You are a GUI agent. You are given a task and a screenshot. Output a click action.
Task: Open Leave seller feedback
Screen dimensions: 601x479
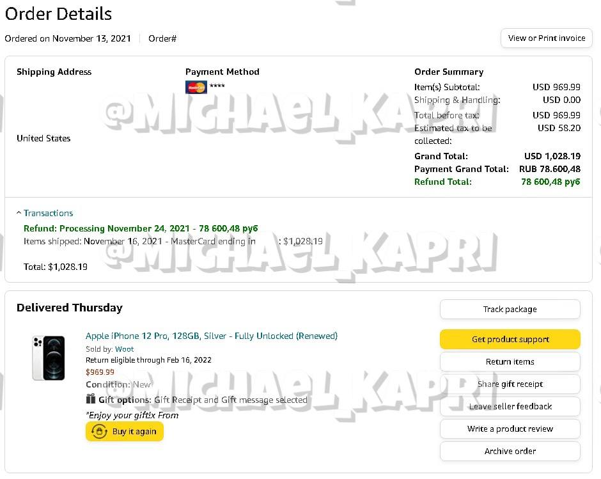point(510,407)
